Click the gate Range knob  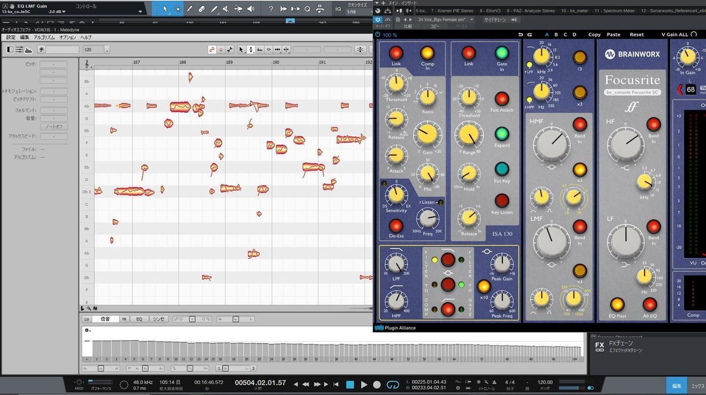tap(469, 135)
